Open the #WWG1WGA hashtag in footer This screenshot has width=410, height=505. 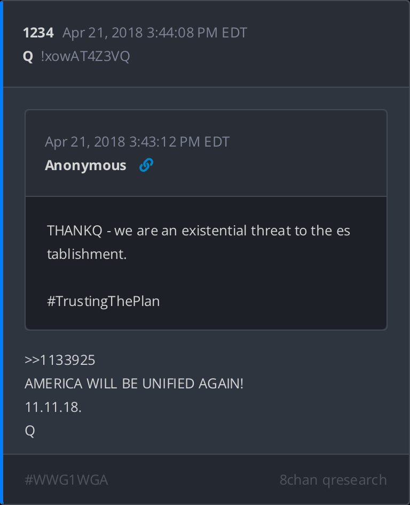[x=66, y=480]
